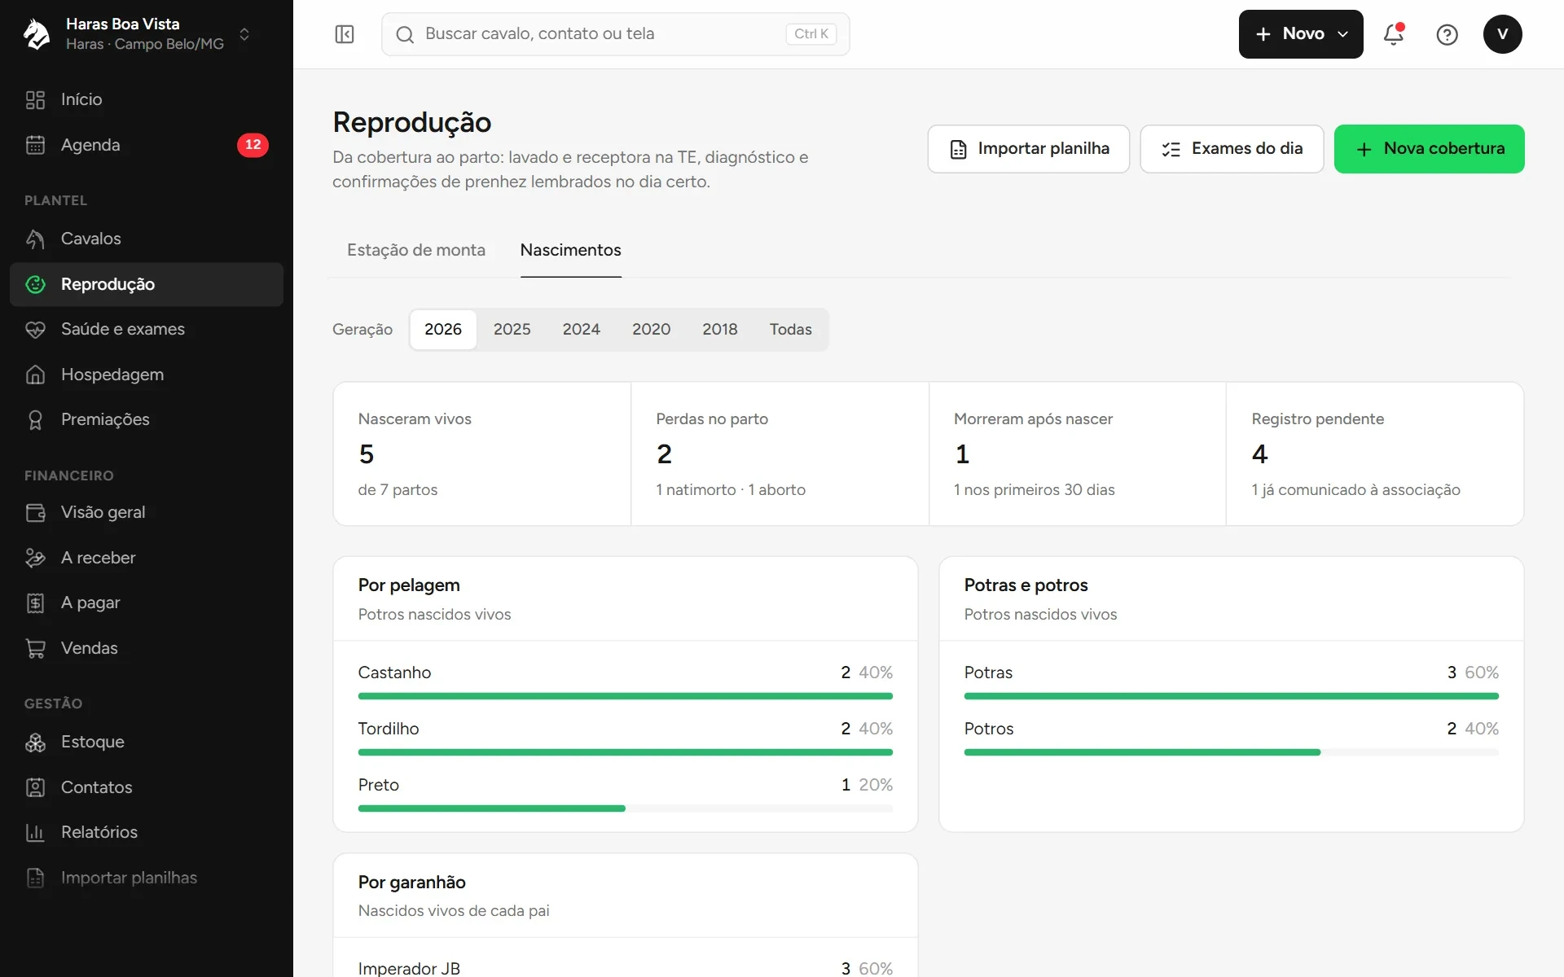Open Hospedagem house icon

tap(35, 375)
